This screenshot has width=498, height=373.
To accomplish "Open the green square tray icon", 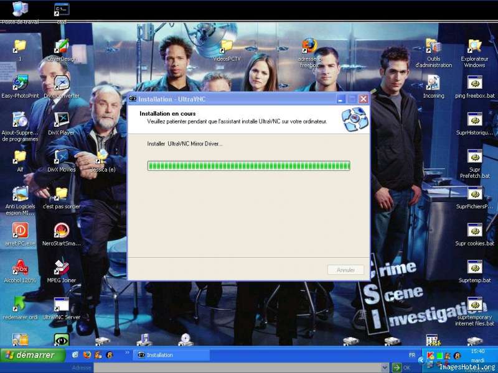I will (x=439, y=355).
